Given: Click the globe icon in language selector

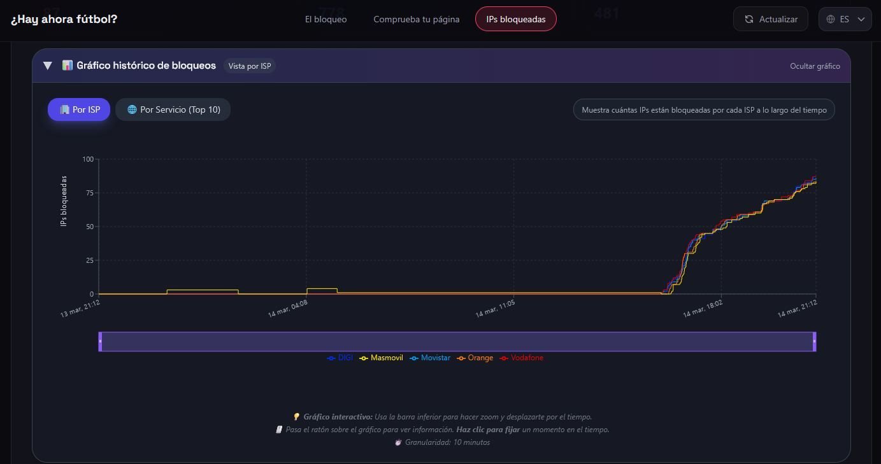Looking at the screenshot, I should (831, 19).
